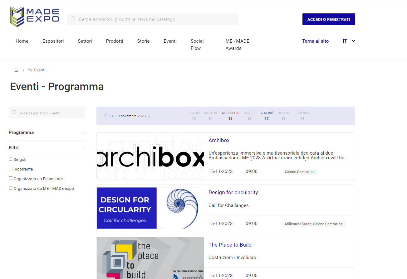Click the Eventi grid icon in breadcrumb
407x279 pixels.
pos(30,70)
